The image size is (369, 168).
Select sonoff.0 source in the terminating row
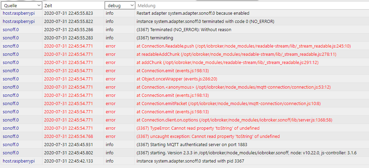click(x=11, y=38)
